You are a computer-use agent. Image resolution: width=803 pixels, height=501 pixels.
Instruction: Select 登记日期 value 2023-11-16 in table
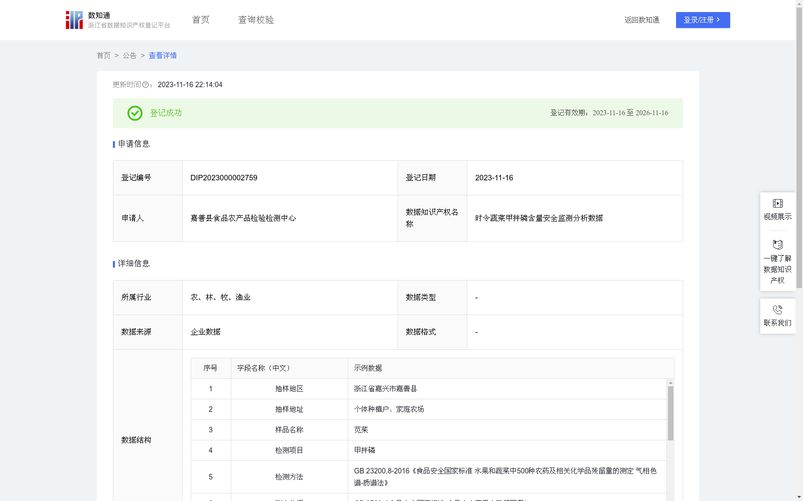[x=494, y=178]
